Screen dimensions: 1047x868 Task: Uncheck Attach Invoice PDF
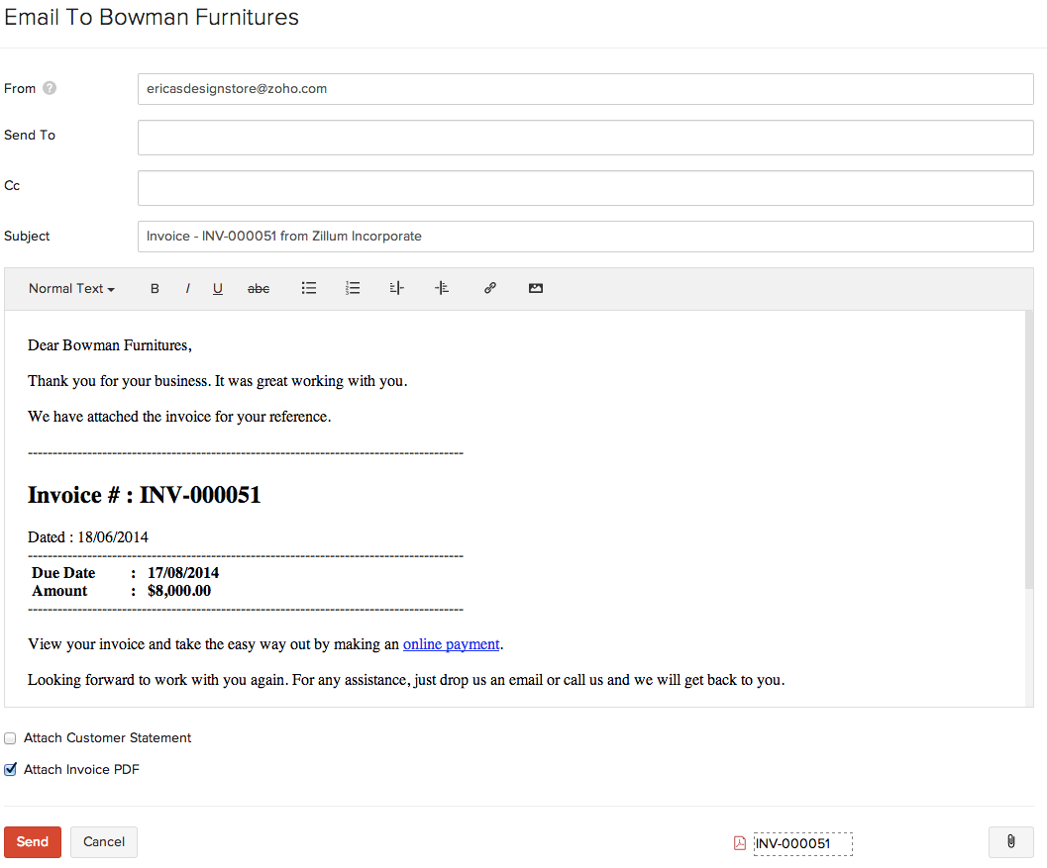click(10, 770)
